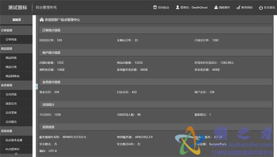The image size is (277, 157).
Task: Collapse the sidebar with the splitter handle
Action: point(37,86)
